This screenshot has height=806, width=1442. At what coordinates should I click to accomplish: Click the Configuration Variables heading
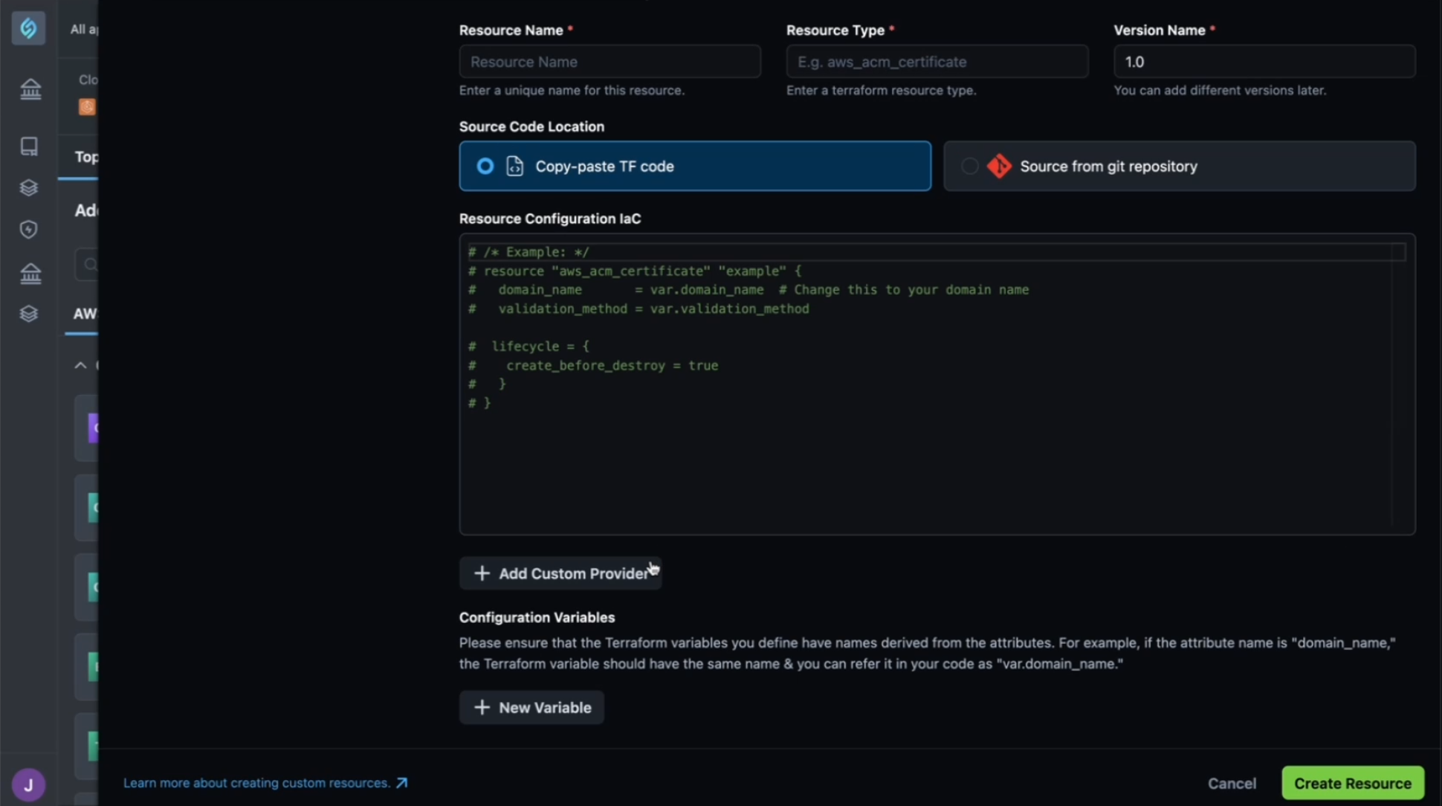click(x=537, y=617)
